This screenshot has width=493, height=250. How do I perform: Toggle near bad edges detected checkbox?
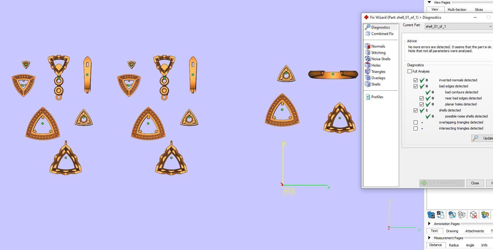click(x=421, y=98)
